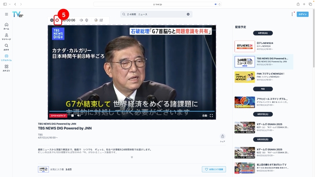315x177 pixels.
Task: Show the Safari tab overview
Action: click(310, 4)
